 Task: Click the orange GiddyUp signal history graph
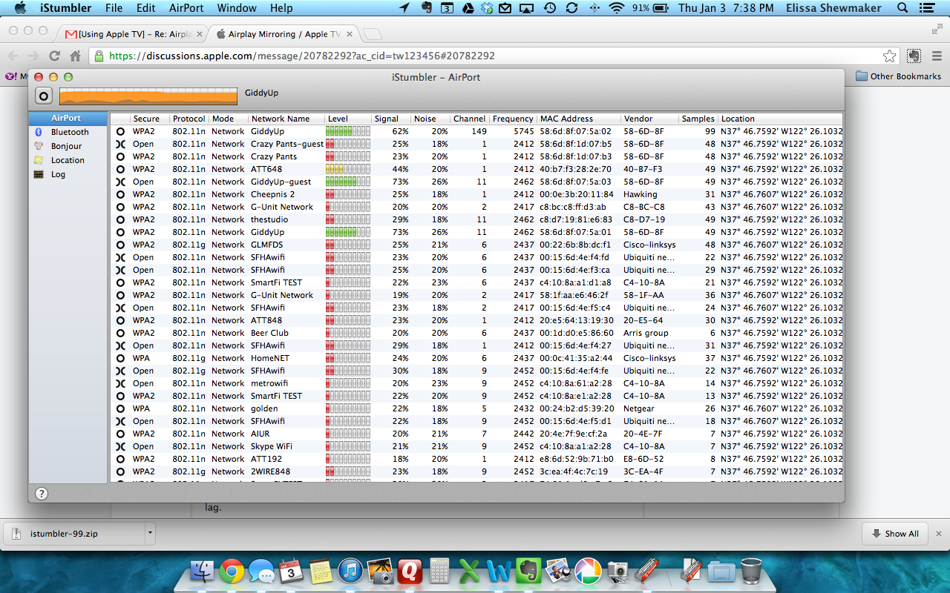(148, 96)
